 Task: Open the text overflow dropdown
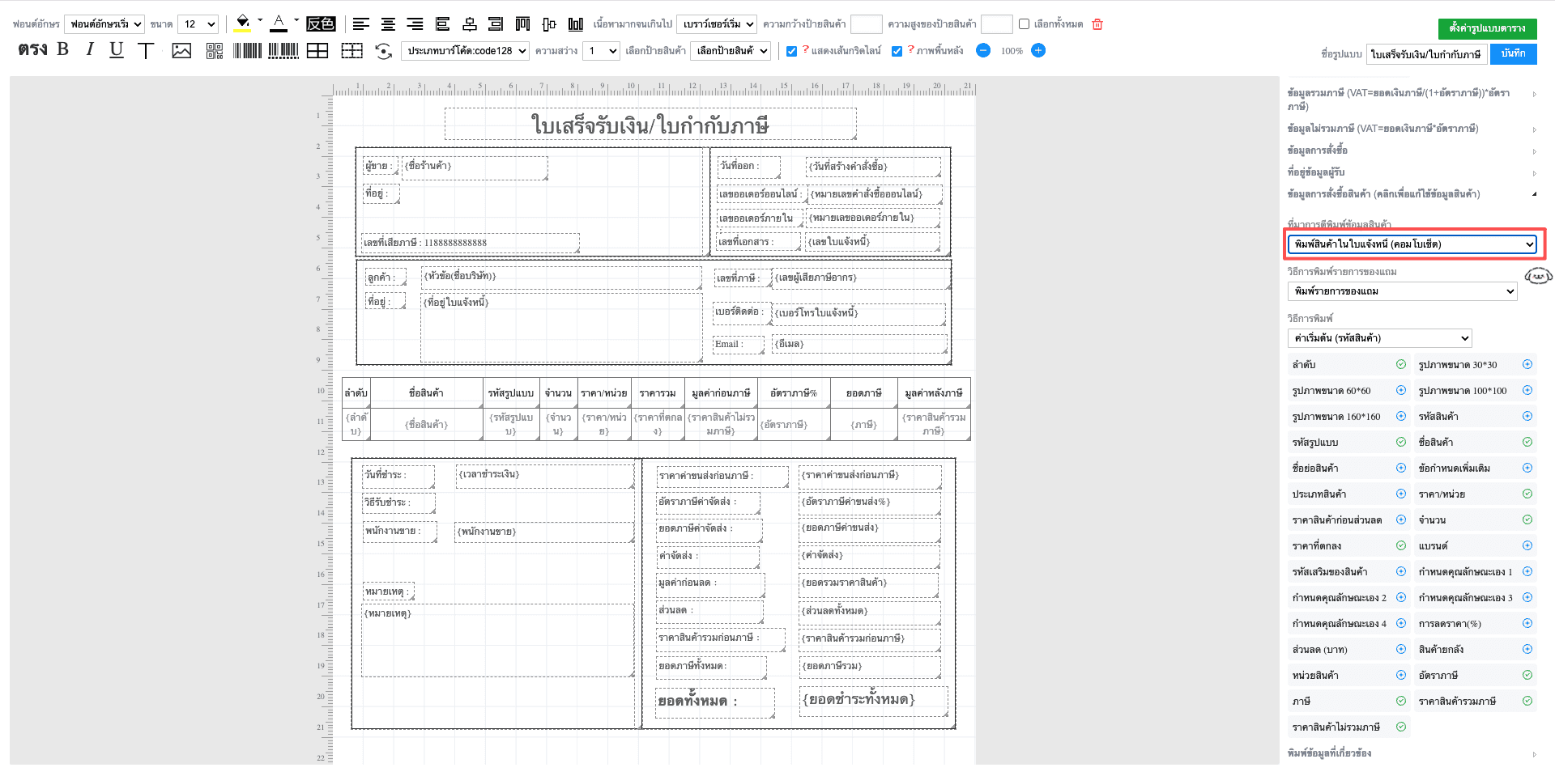tap(717, 24)
